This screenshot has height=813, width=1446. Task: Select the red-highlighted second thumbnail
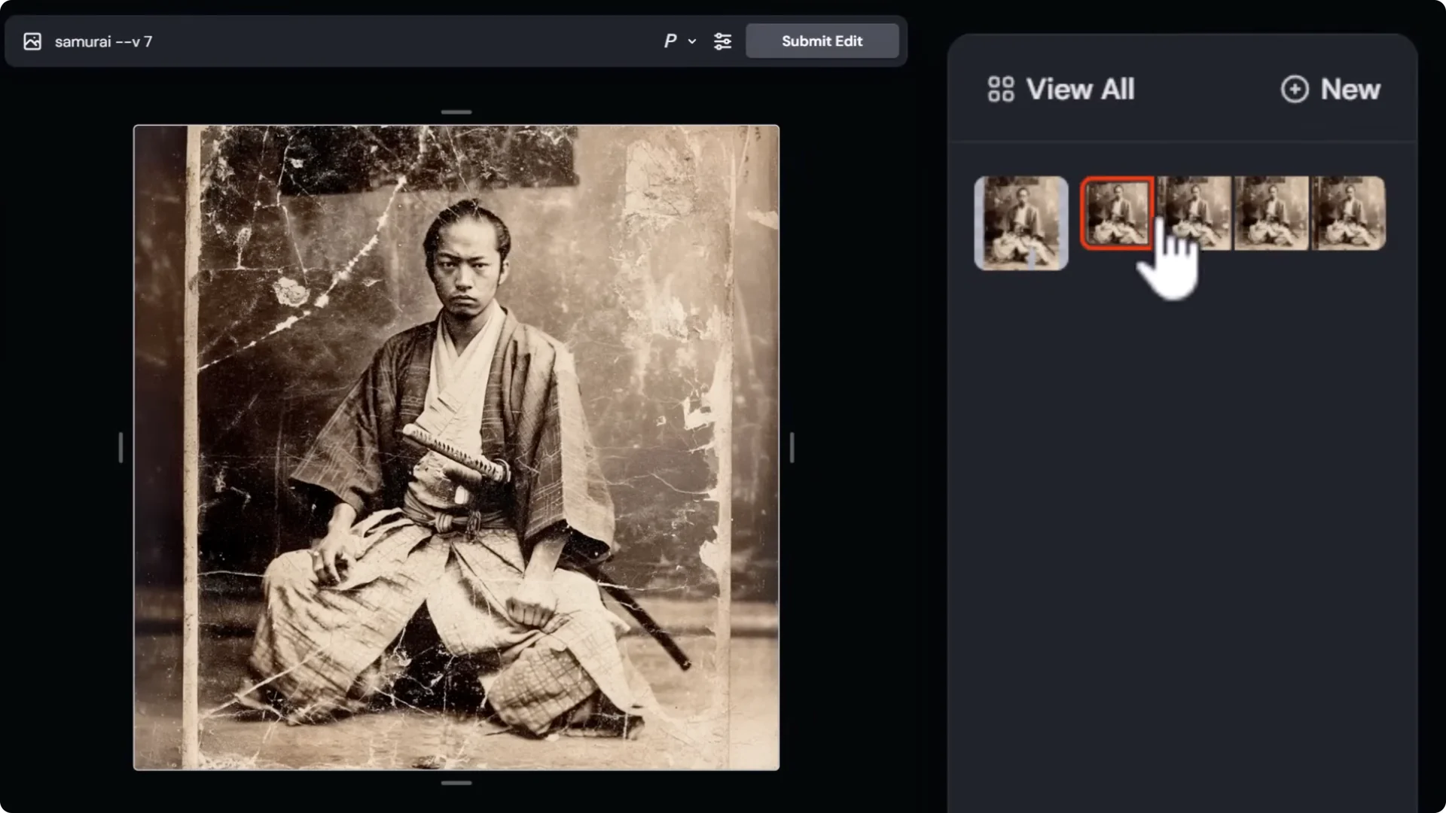[1117, 213]
